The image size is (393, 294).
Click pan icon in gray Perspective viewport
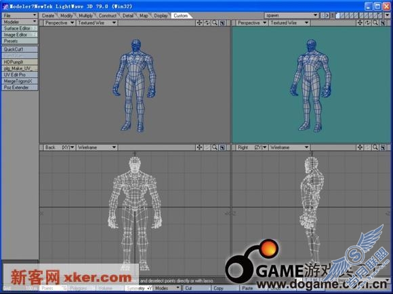coord(199,23)
